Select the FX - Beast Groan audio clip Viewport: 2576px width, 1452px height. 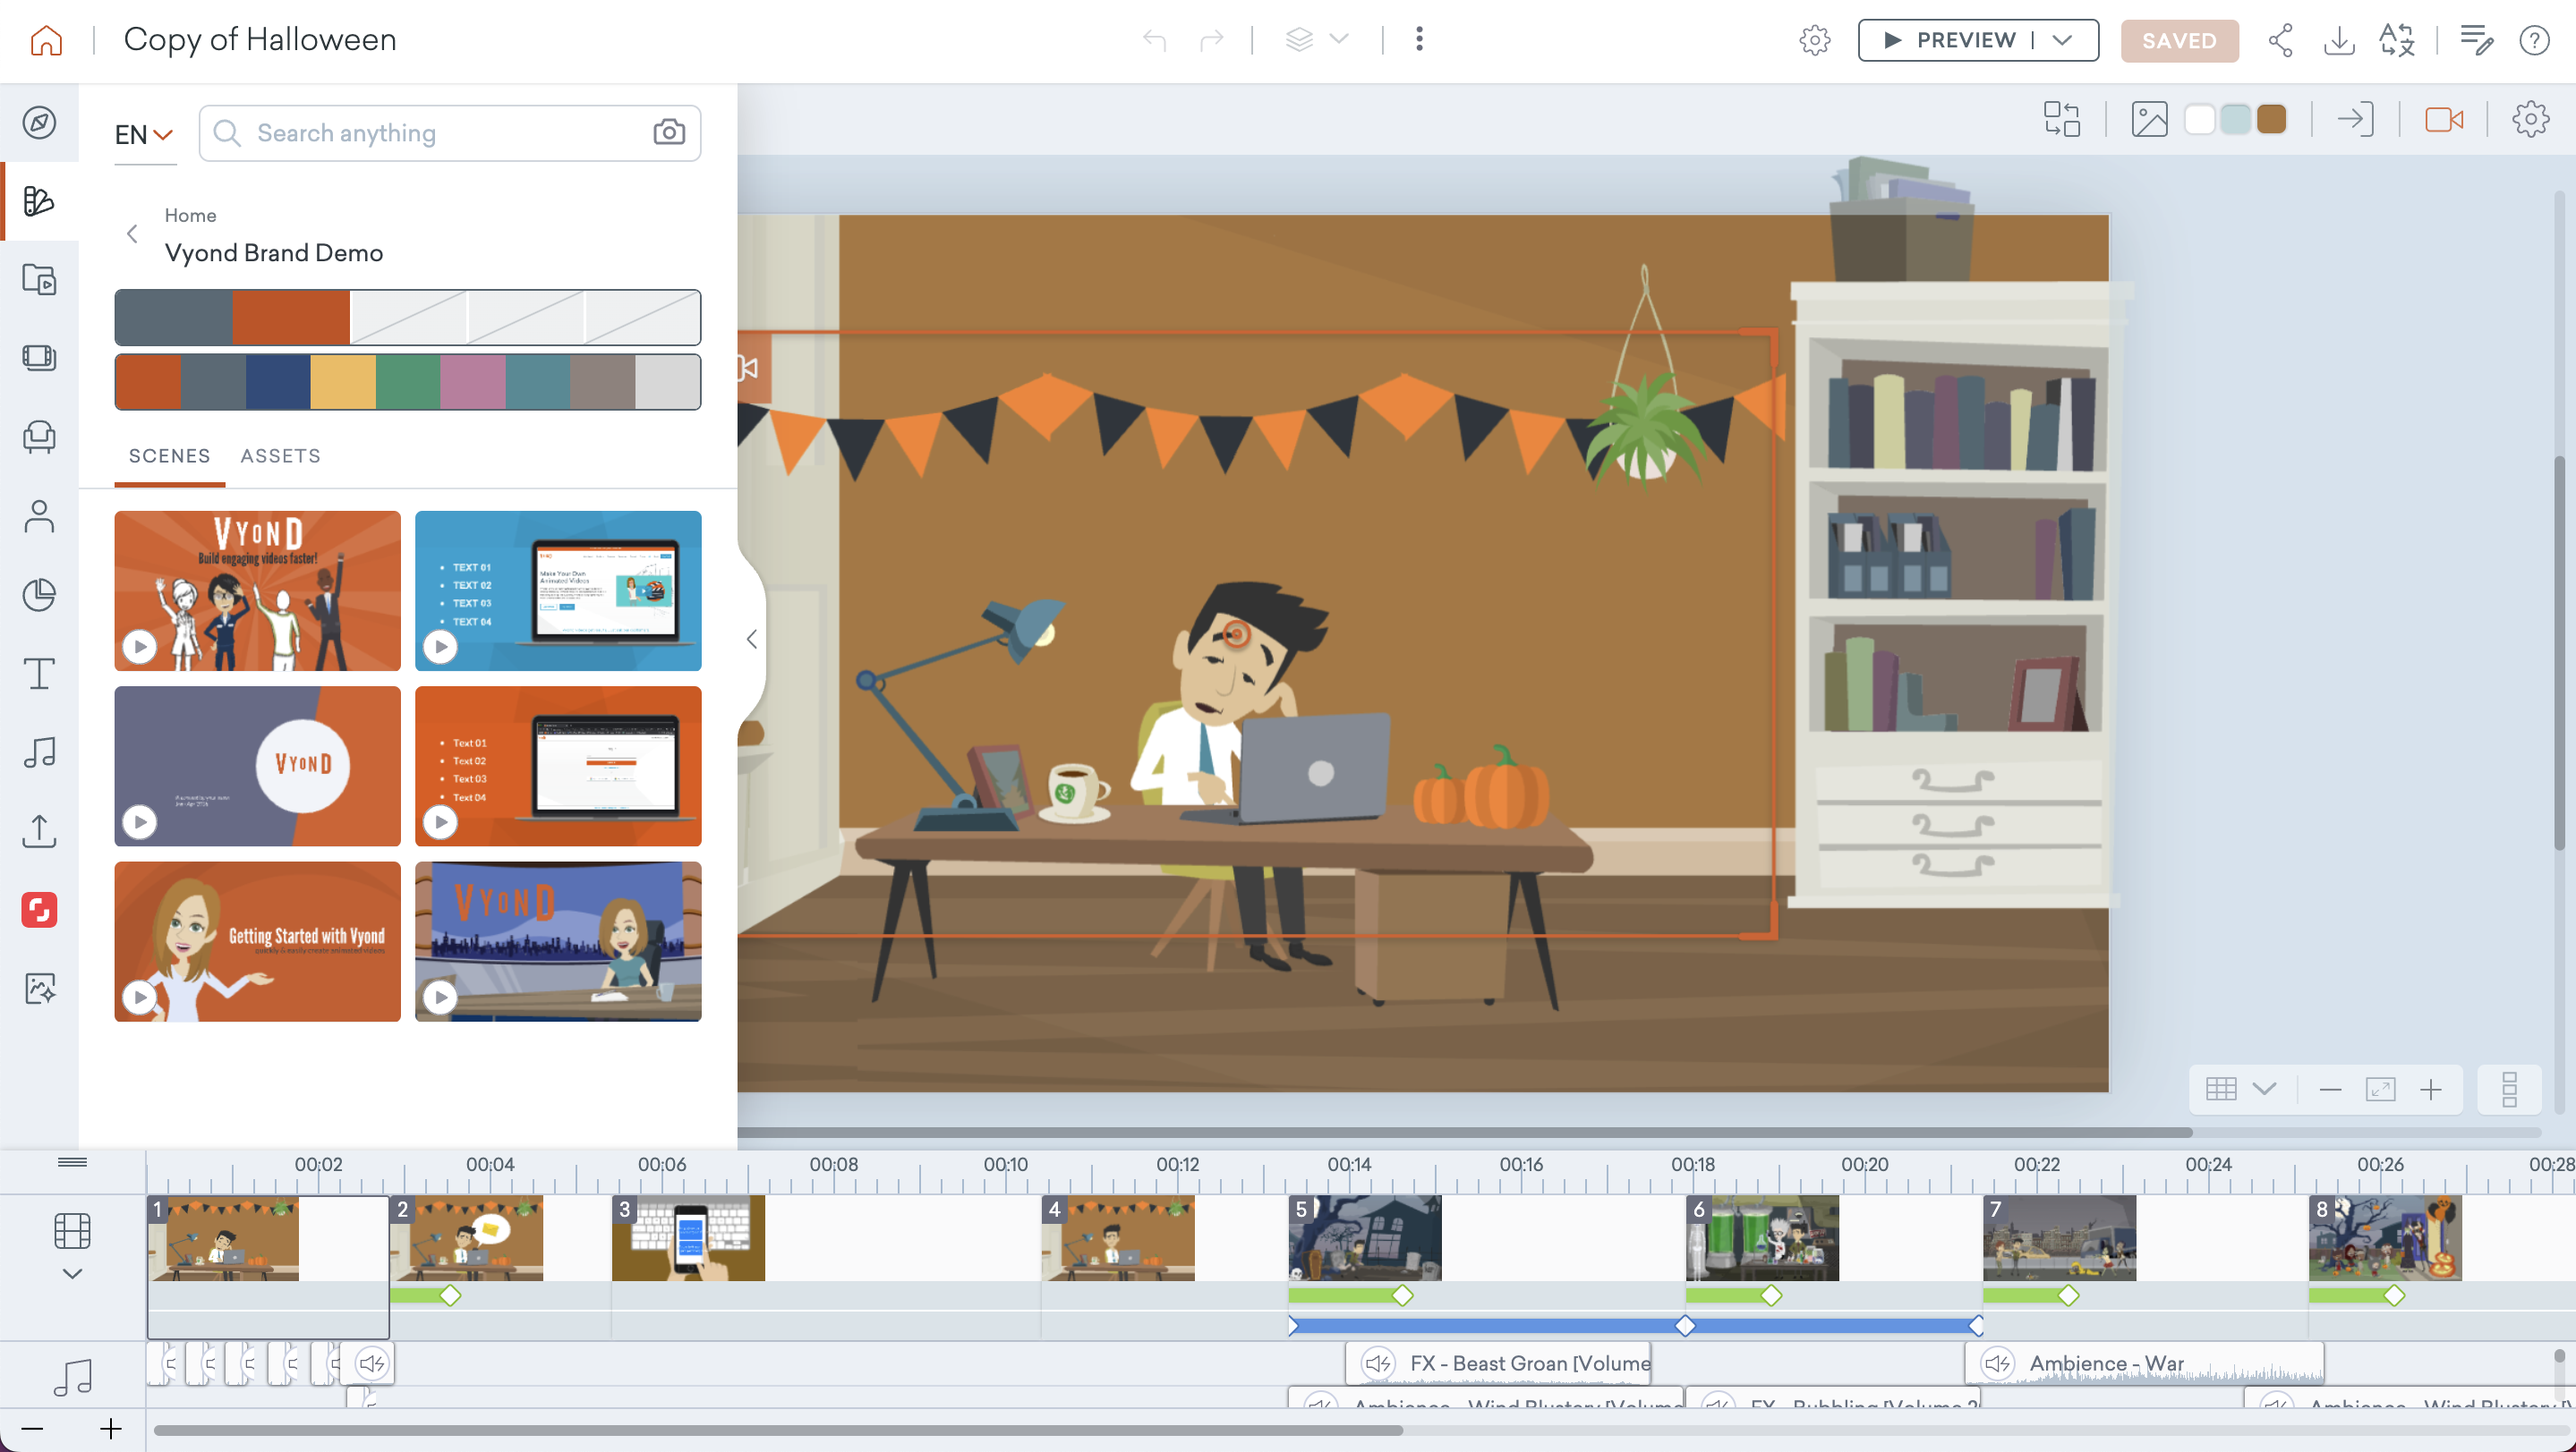(x=1498, y=1363)
